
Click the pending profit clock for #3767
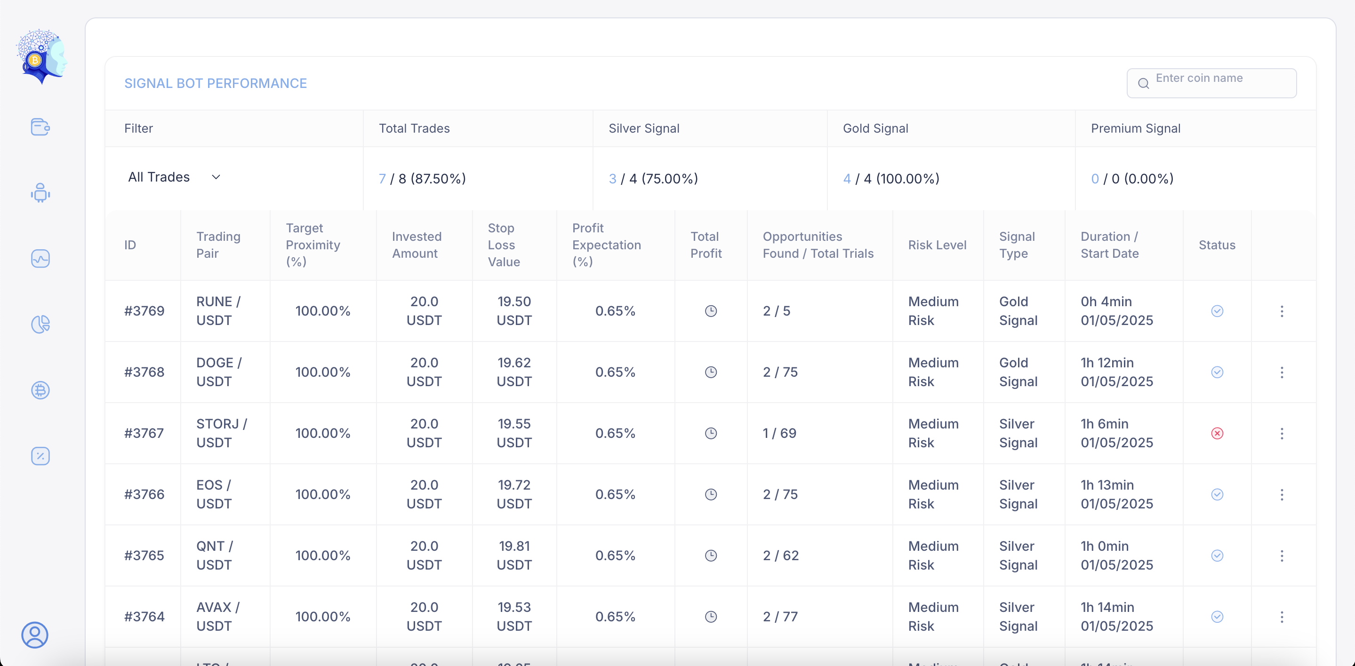pyautogui.click(x=711, y=433)
